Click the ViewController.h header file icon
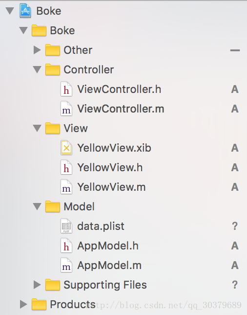 tap(66, 89)
